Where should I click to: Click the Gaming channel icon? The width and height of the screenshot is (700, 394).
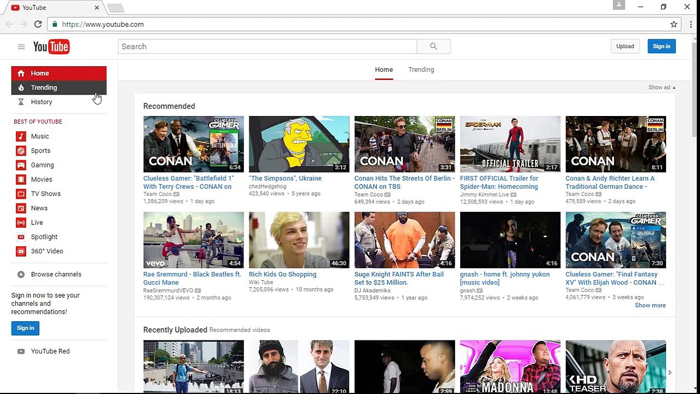[x=21, y=165]
